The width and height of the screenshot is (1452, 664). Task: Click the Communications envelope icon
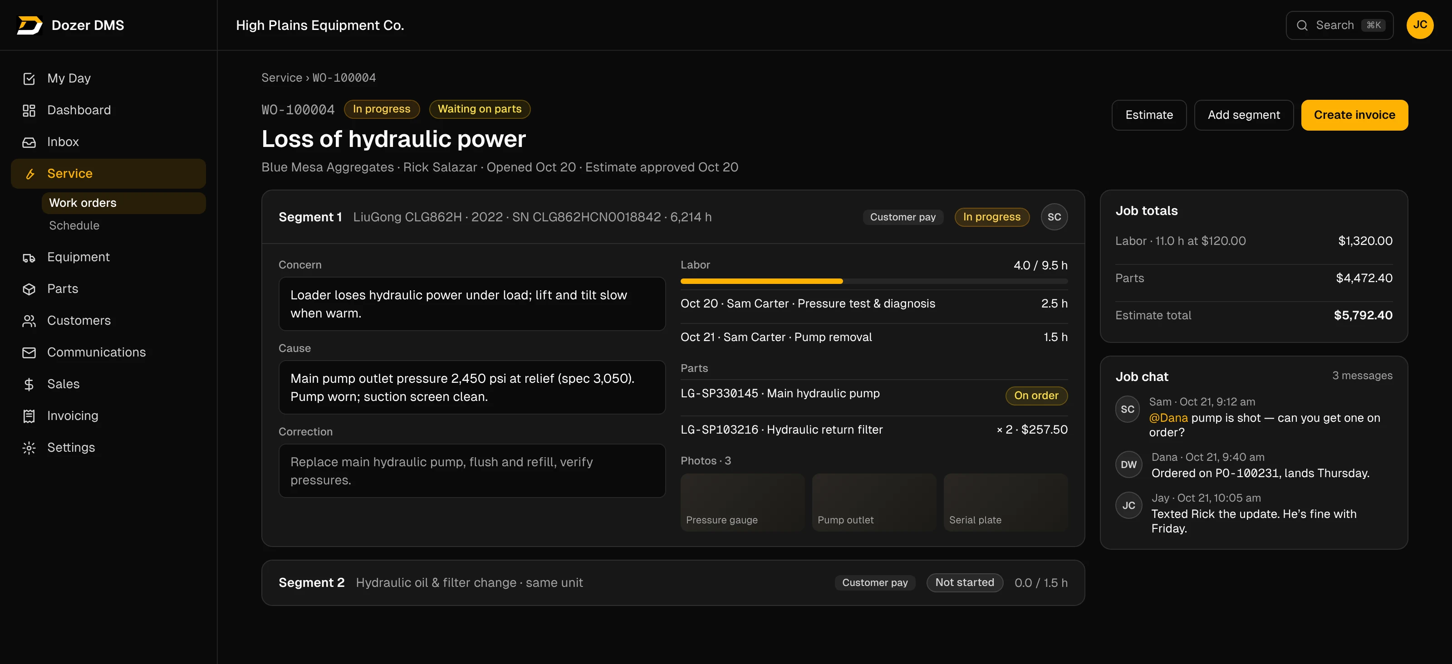pos(29,352)
